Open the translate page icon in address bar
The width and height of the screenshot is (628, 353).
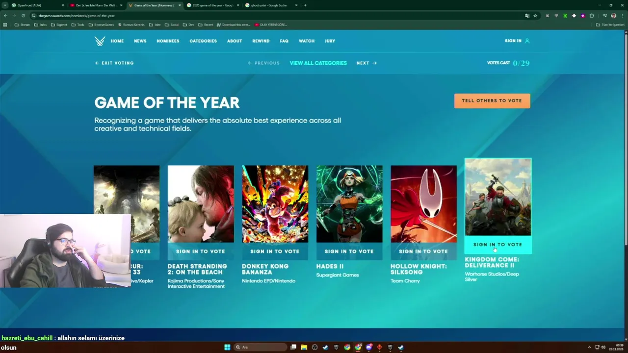tap(527, 16)
